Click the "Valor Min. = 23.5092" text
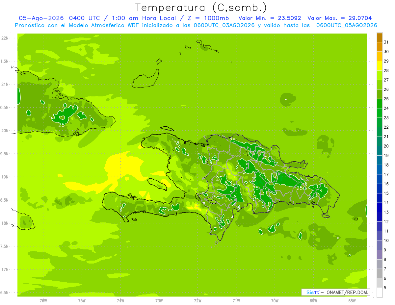 [270, 18]
